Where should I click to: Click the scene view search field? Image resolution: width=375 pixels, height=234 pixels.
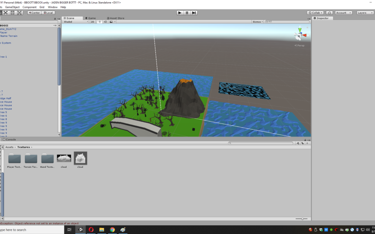point(287,22)
